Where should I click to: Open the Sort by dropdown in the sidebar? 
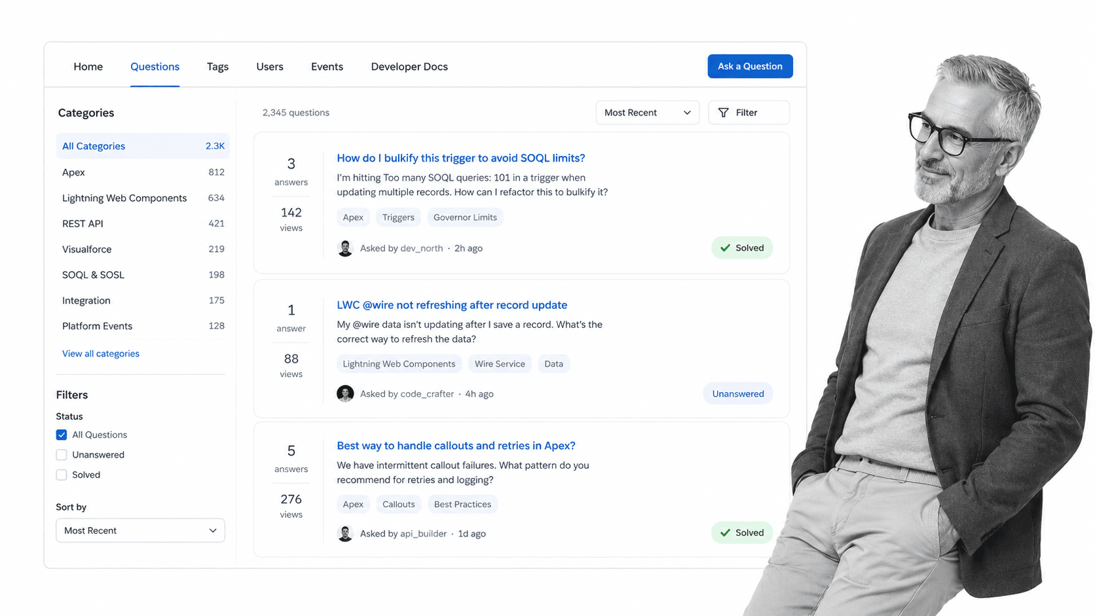pos(140,530)
